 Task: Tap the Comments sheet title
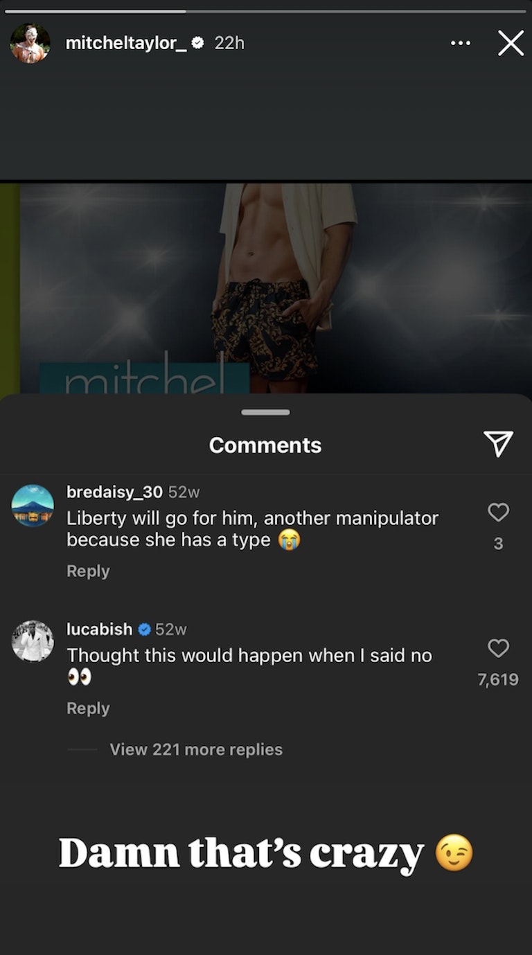(265, 445)
